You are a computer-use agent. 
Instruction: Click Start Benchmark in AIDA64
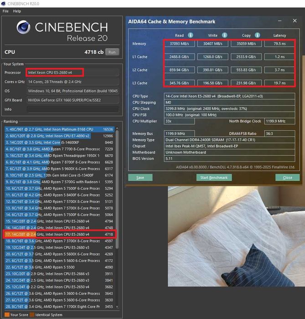point(214,178)
